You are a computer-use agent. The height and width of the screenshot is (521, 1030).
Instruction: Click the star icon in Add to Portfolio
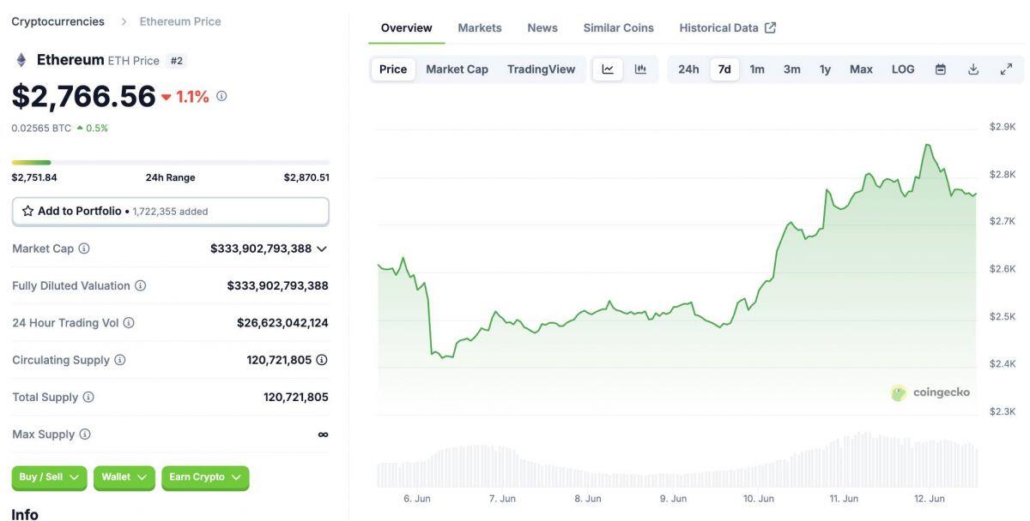pos(27,211)
